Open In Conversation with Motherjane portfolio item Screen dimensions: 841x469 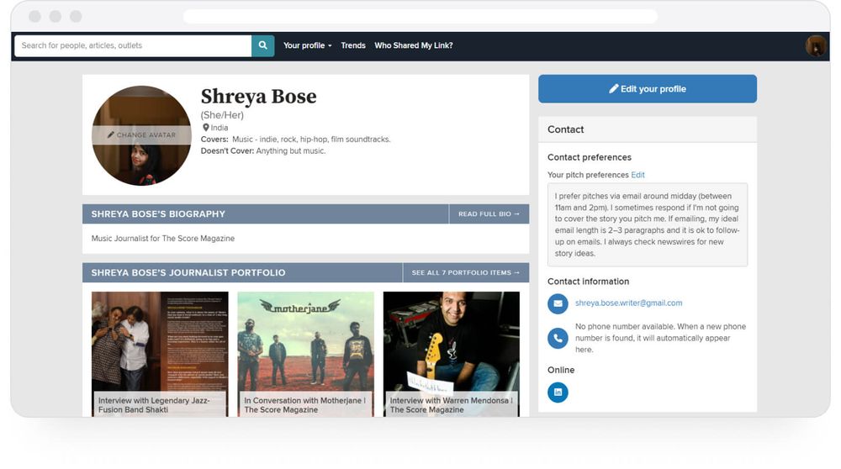click(305, 353)
